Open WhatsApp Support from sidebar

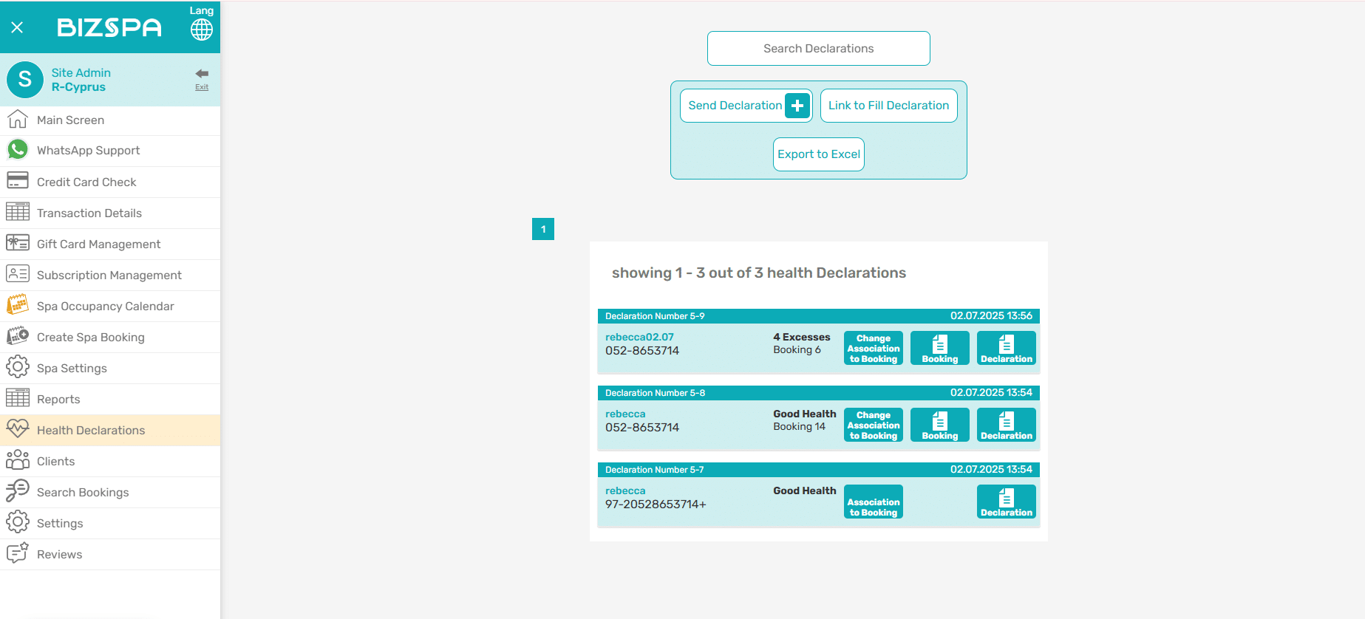[88, 151]
